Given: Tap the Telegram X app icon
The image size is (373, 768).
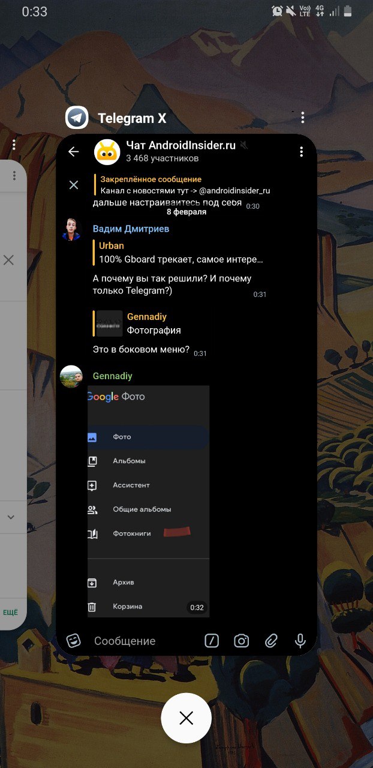Looking at the screenshot, I should [77, 118].
